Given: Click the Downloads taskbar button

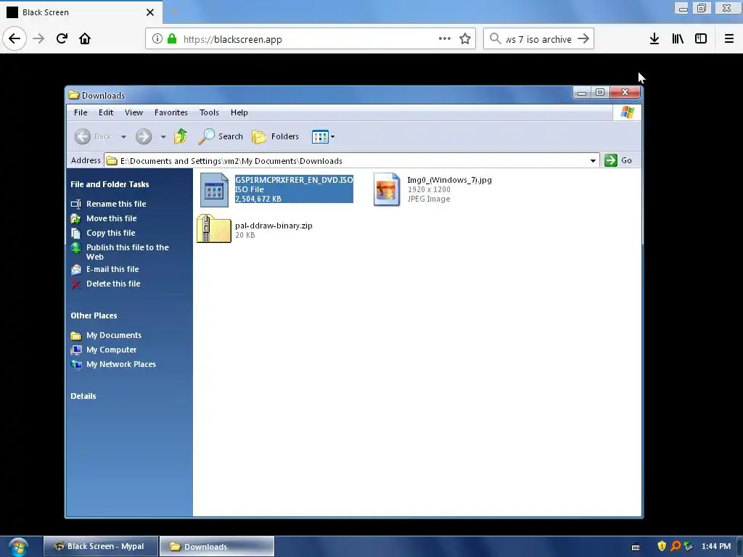Looking at the screenshot, I should (217, 546).
